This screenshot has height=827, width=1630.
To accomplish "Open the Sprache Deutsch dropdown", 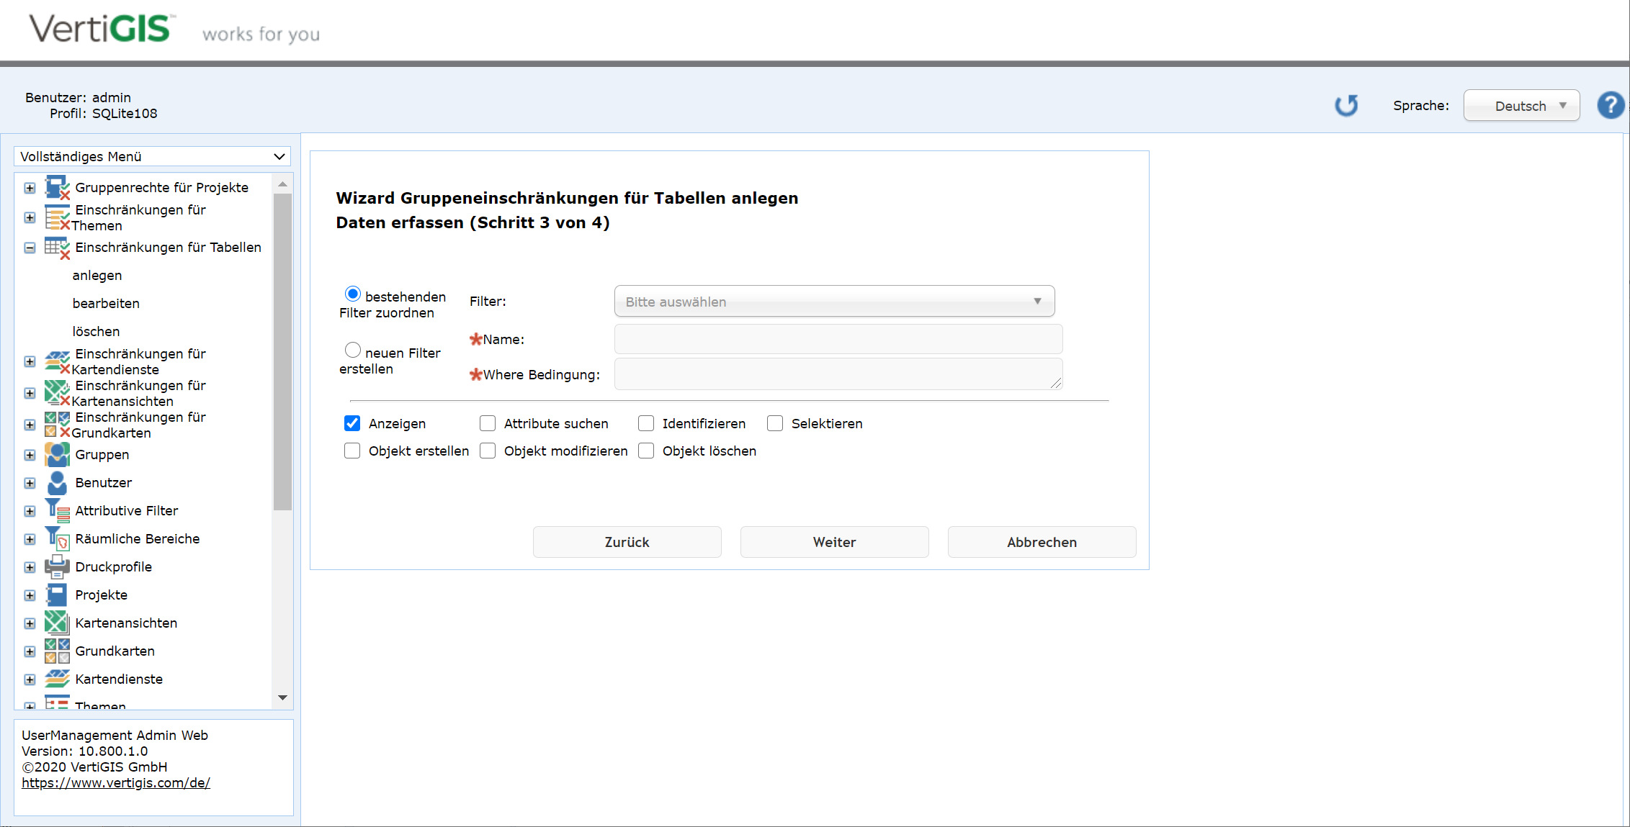I will point(1521,105).
